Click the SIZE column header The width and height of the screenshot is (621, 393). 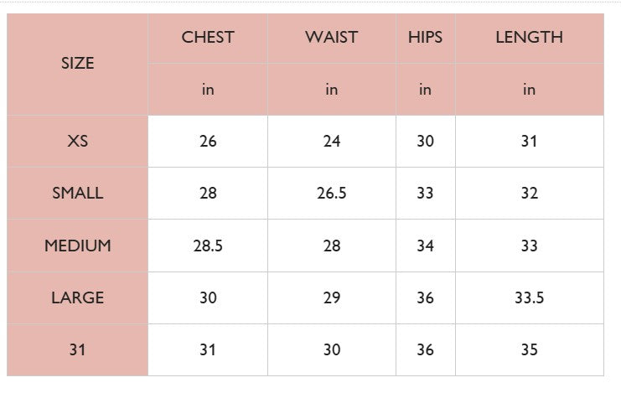(x=77, y=63)
